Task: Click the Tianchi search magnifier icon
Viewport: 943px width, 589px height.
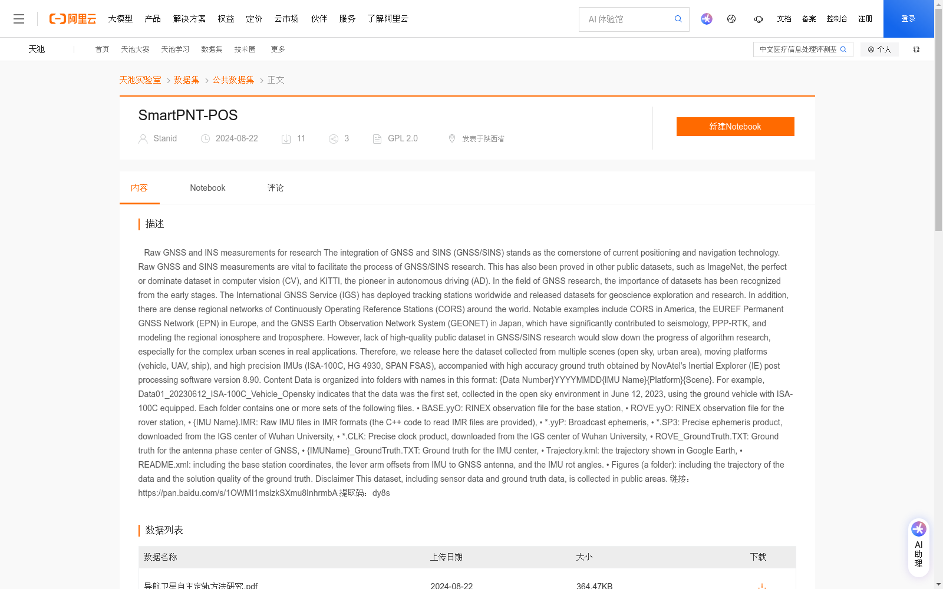Action: tap(843, 49)
